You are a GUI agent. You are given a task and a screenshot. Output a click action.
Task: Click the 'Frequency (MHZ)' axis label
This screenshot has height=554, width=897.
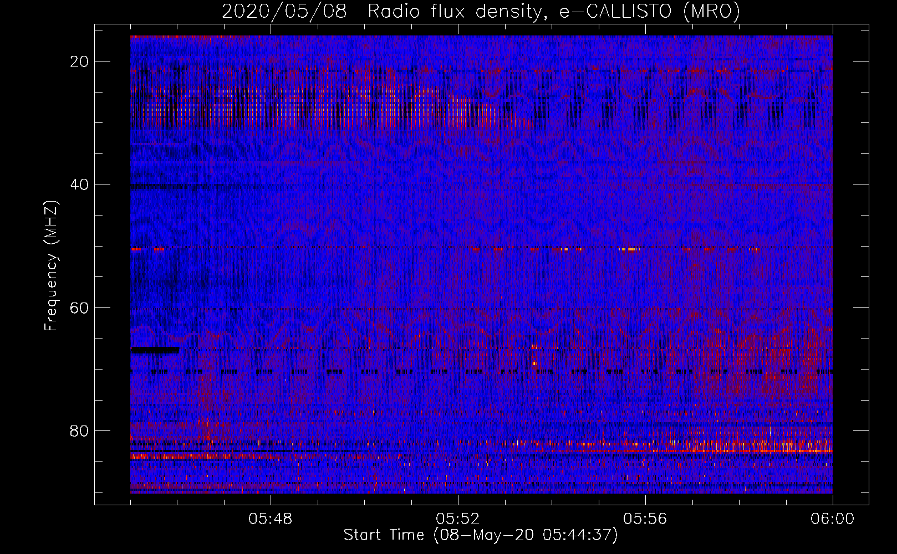point(51,266)
